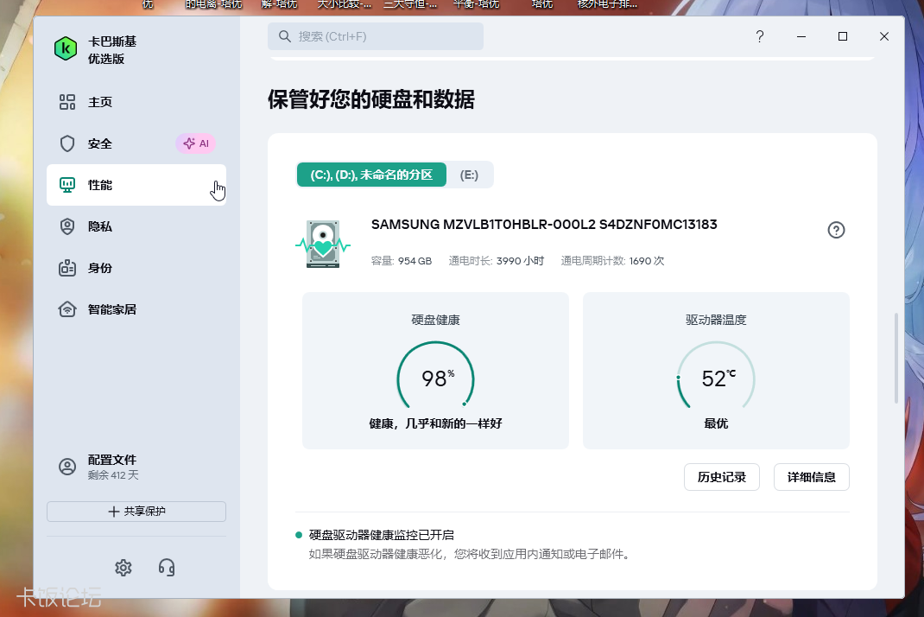Viewport: 924px width, 617px height.
Task: Close the Kaspersky window
Action: [x=884, y=36]
